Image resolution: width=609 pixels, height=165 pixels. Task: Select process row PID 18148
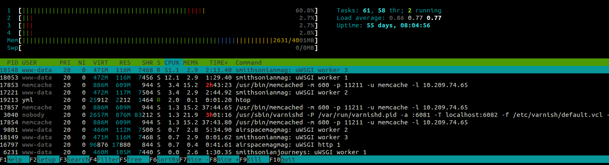[304, 70]
